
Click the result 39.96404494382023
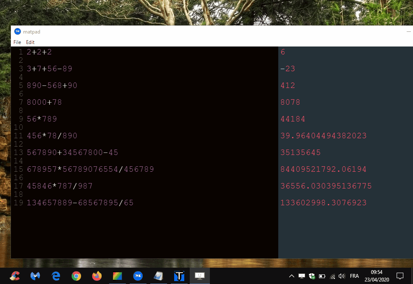324,136
